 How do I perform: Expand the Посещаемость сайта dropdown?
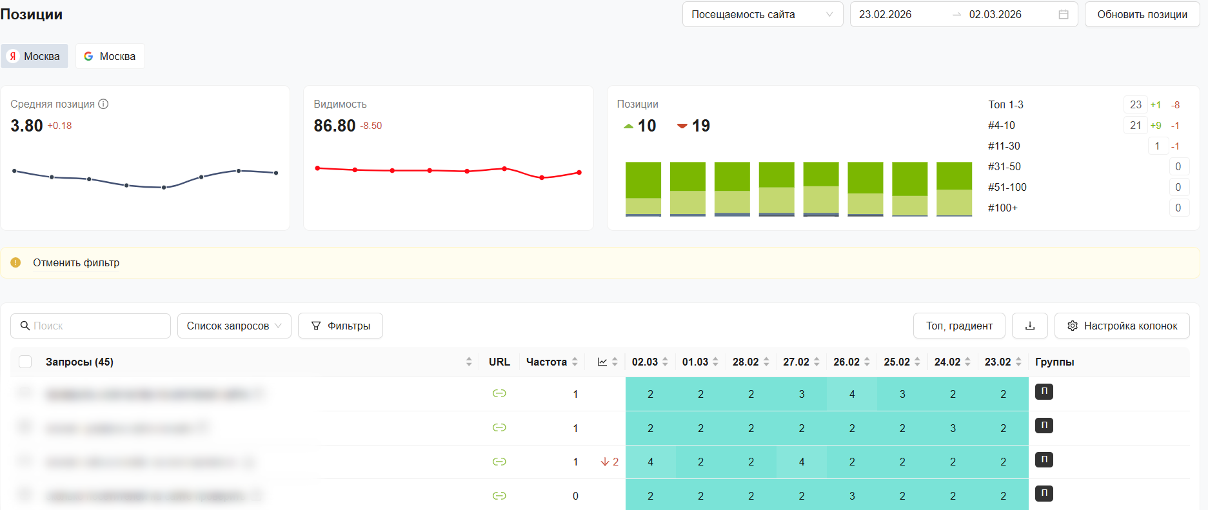(762, 14)
